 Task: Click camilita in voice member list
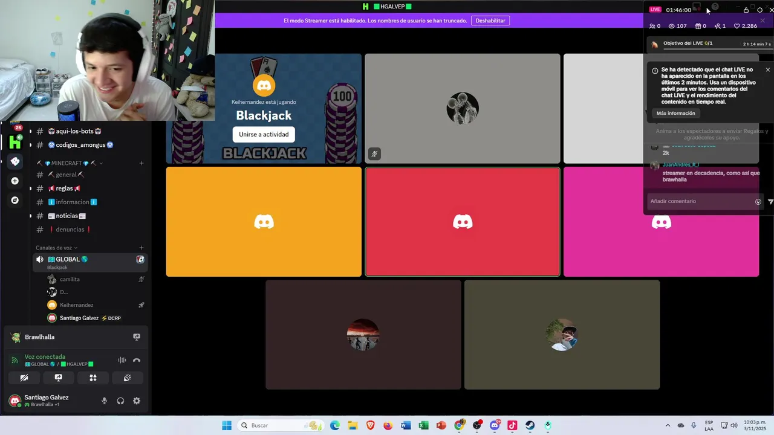point(97,279)
